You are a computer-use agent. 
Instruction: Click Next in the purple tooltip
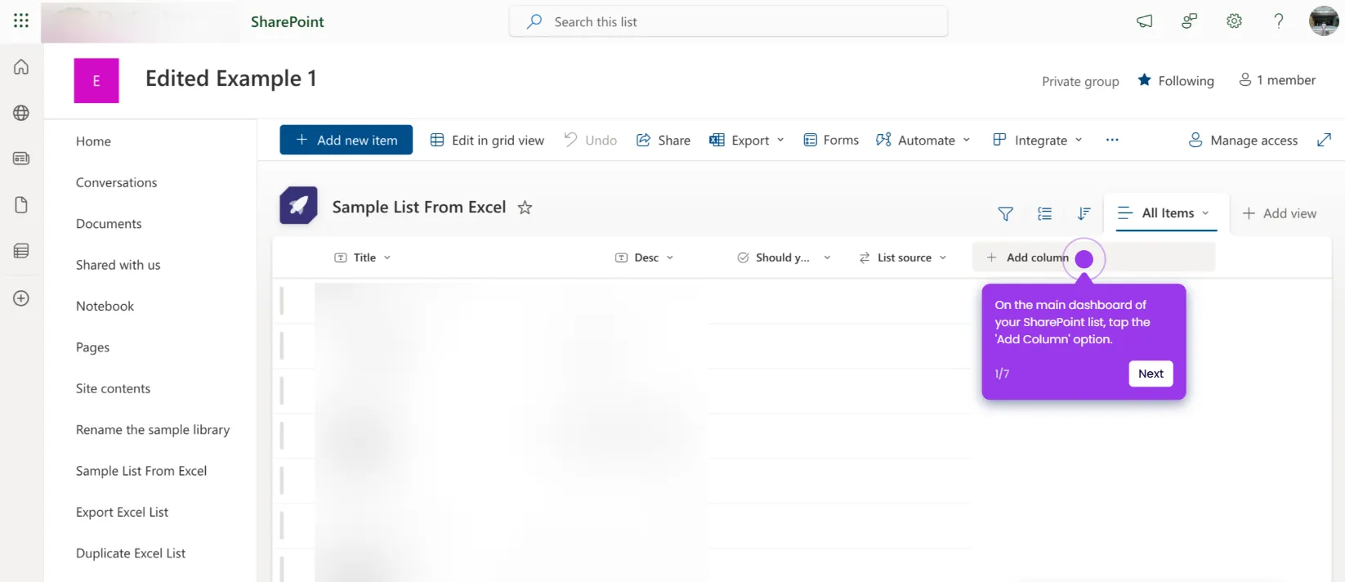[x=1151, y=374]
